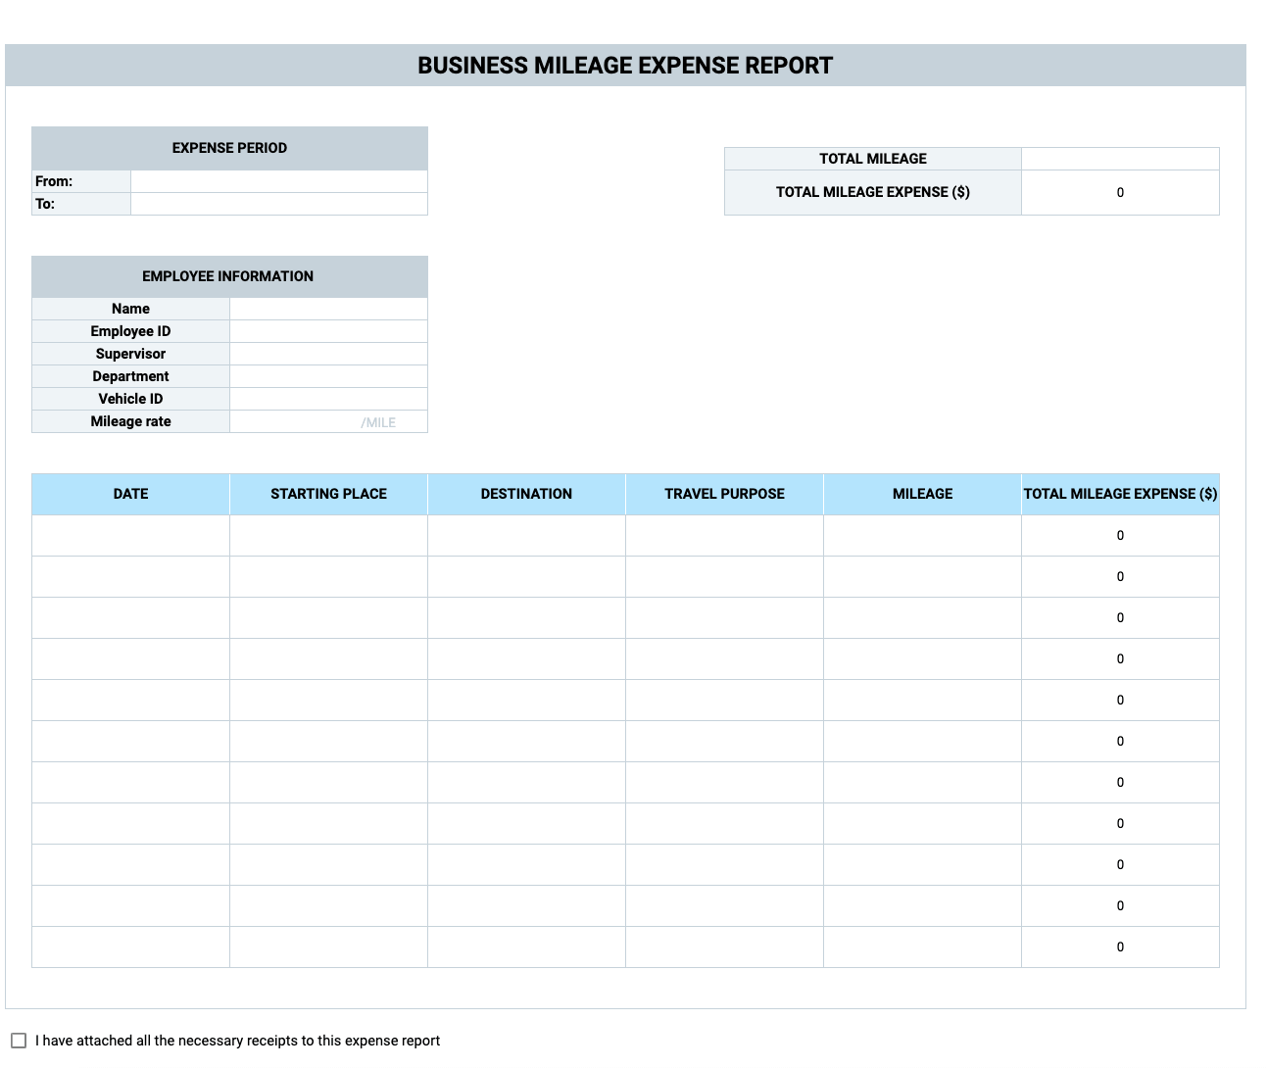Click the To date field
This screenshot has height=1068, width=1267.
277,204
